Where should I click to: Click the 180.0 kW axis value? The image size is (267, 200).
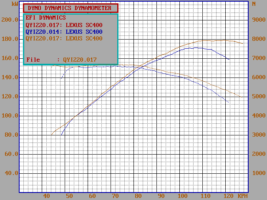pyautogui.click(x=10, y=39)
